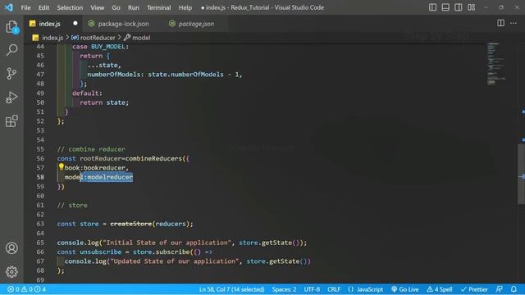Image resolution: width=525 pixels, height=295 pixels.
Task: Open the Source Control view
Action: [11, 74]
